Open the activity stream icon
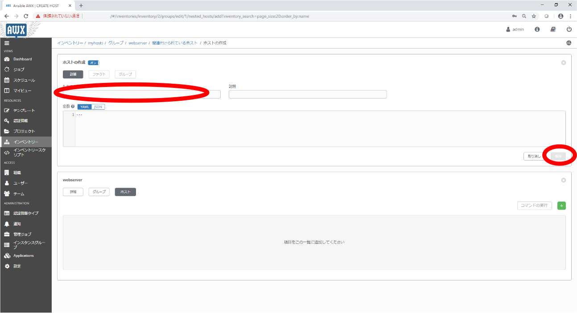The width and height of the screenshot is (577, 313). pos(569,43)
